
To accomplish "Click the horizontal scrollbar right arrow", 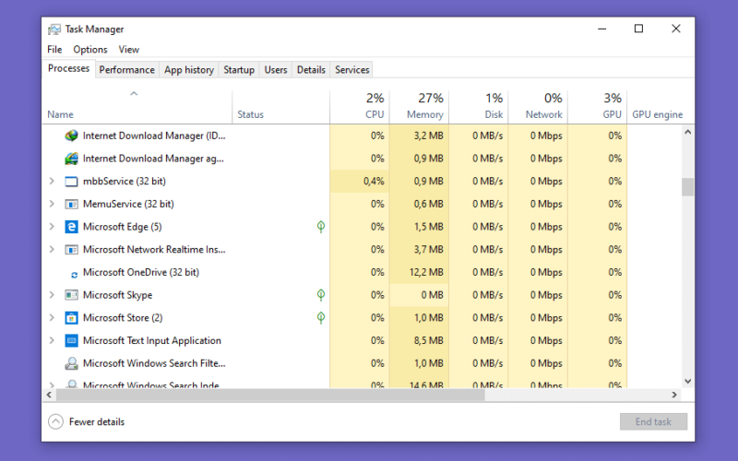I will pos(674,396).
